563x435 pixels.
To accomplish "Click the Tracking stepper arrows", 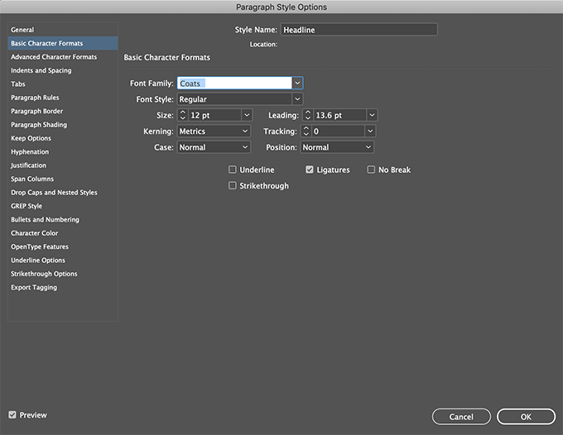I will [306, 131].
